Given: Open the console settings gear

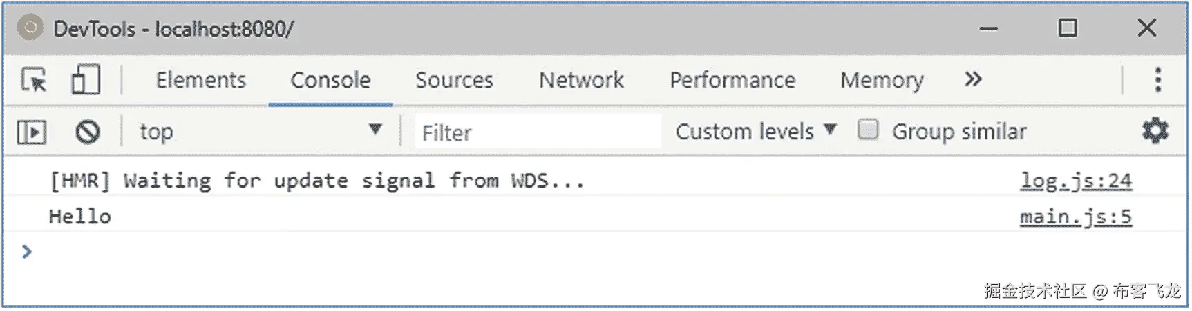Looking at the screenshot, I should pyautogui.click(x=1155, y=130).
